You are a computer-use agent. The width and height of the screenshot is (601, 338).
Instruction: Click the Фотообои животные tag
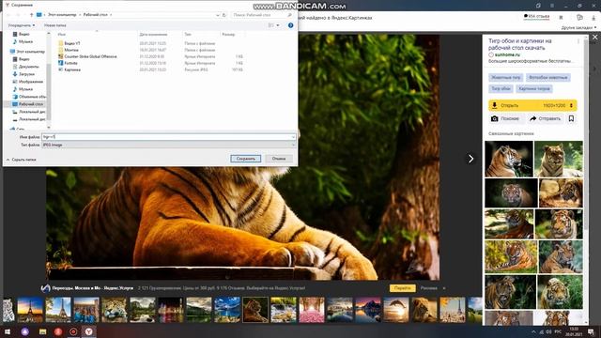click(x=548, y=78)
